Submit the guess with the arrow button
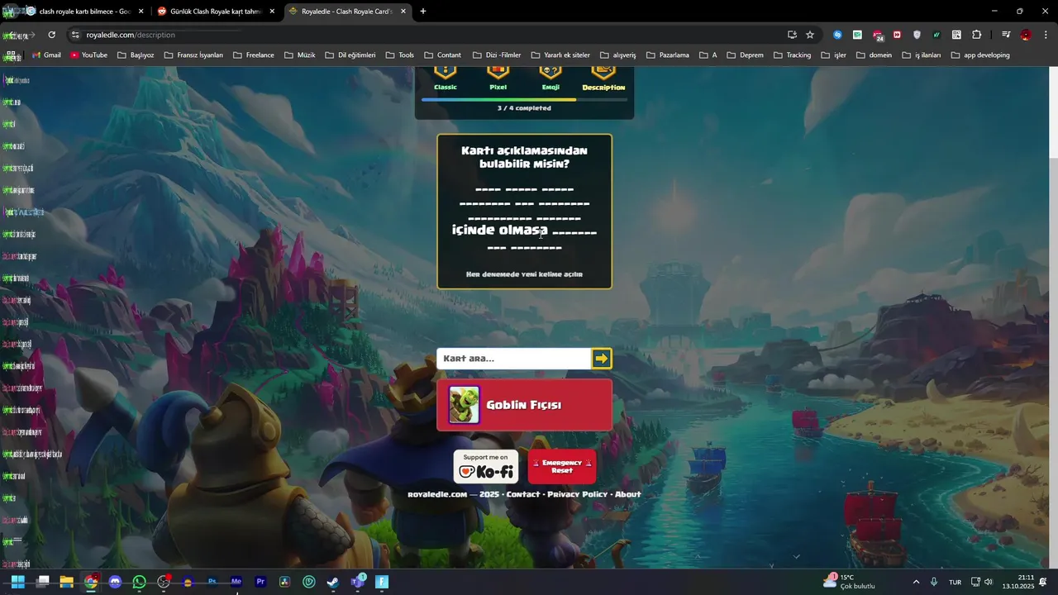This screenshot has height=595, width=1058. pyautogui.click(x=602, y=358)
